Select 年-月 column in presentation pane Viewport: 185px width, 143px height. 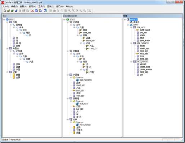(x=18, y=43)
